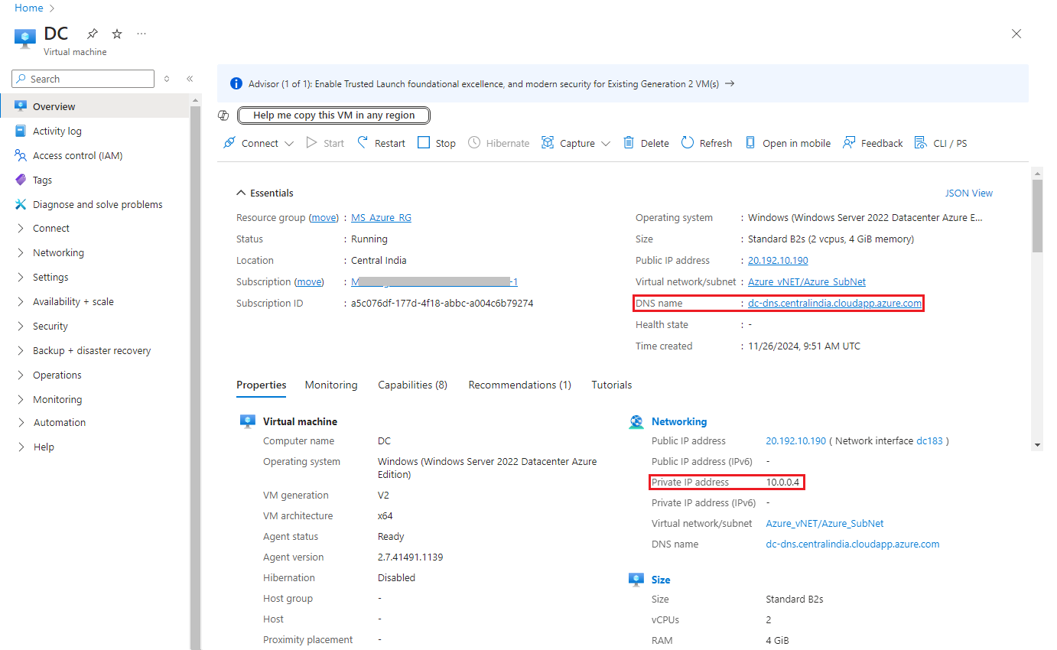Viewport: 1057px width, 650px height.
Task: Click the Home breadcrumb link
Action: pos(29,8)
